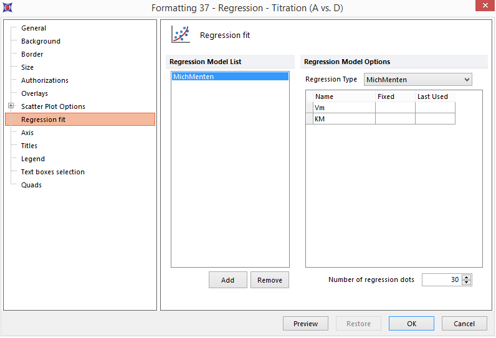Image resolution: width=496 pixels, height=338 pixels.
Task: Expand the Scatter Plot Options node
Action: [11, 106]
